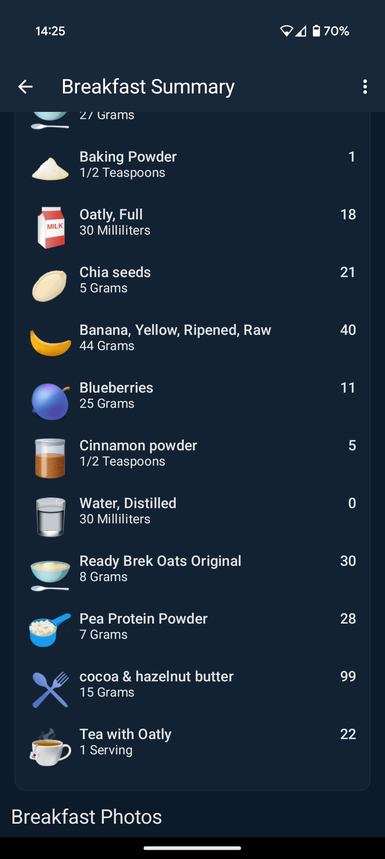Tap the Blueberries 11 calories value

(x=348, y=388)
